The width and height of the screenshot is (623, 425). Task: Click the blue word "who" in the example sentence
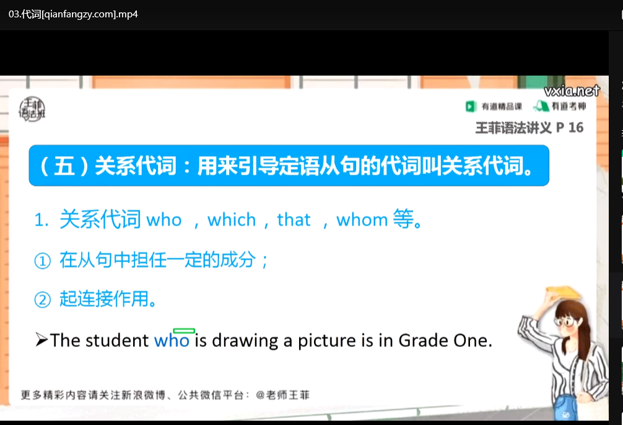172,341
